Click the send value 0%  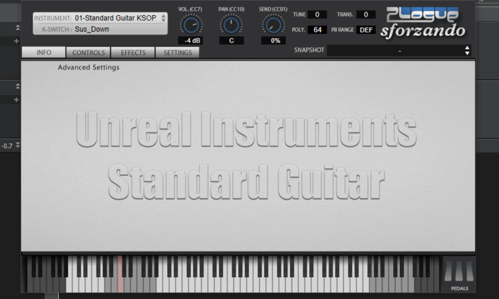pos(275,41)
